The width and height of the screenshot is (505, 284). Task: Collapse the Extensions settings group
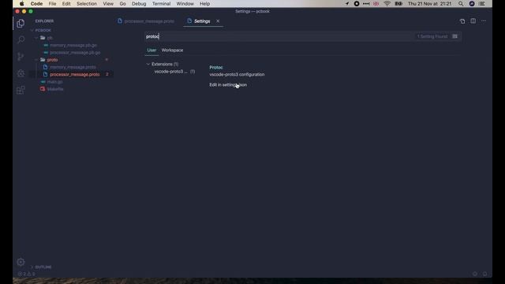[x=148, y=64]
